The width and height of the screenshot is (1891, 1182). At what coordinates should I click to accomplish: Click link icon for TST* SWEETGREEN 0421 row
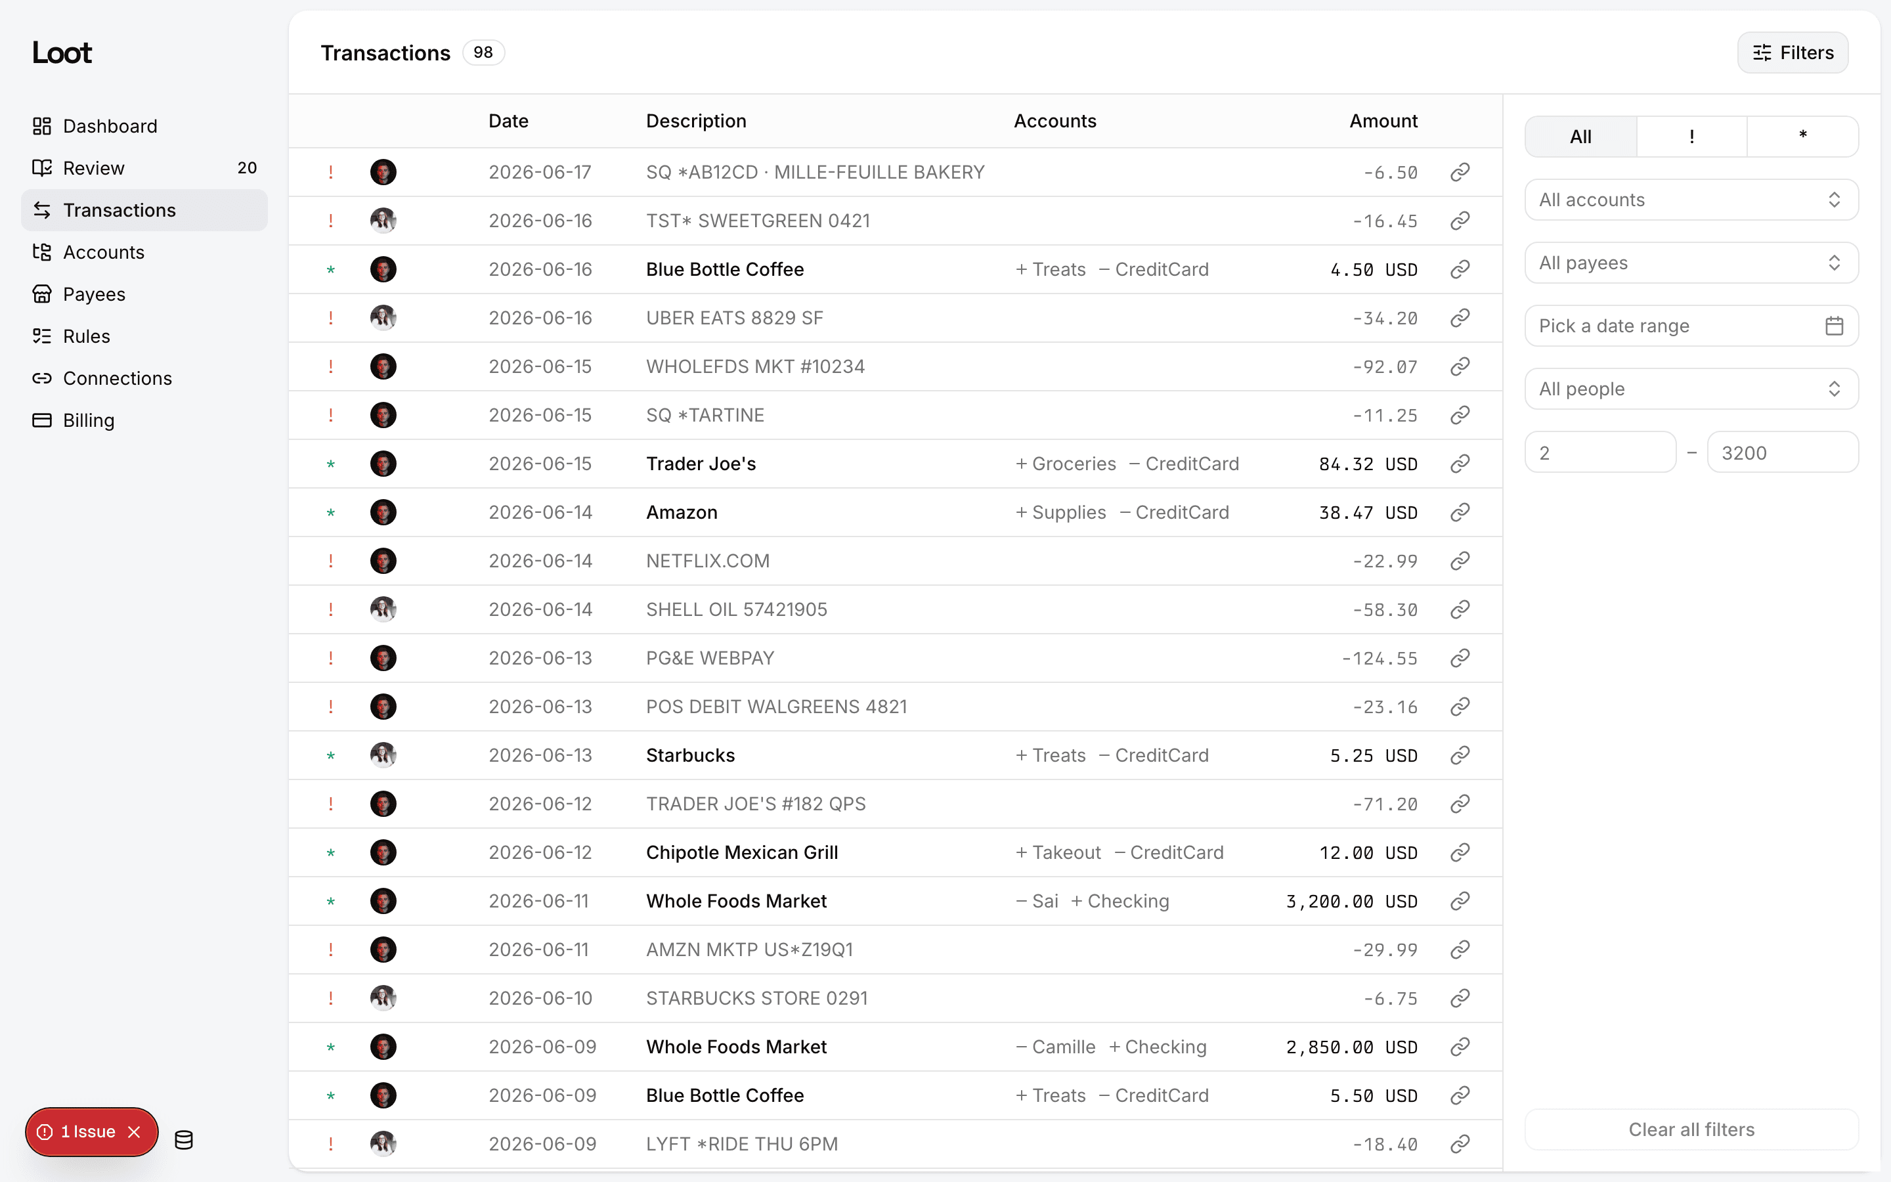1460,221
